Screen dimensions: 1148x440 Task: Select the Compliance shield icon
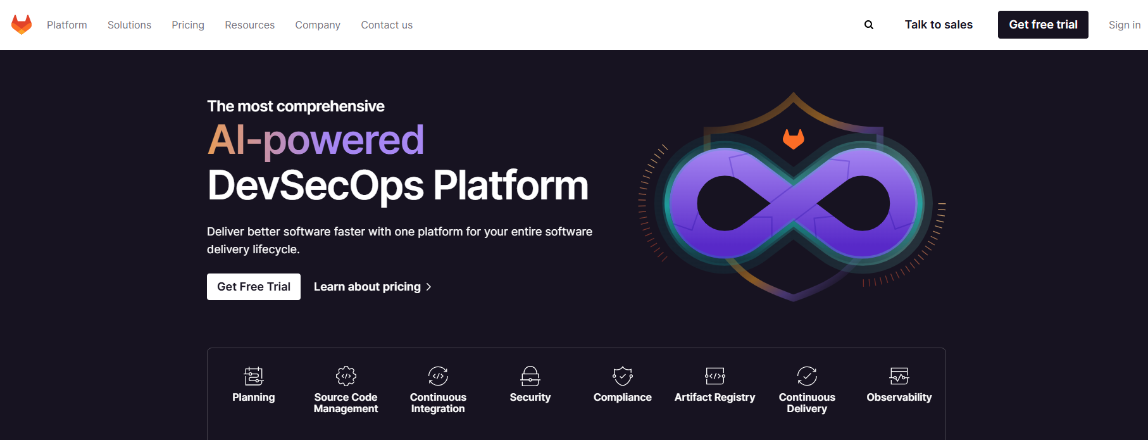[x=623, y=376]
